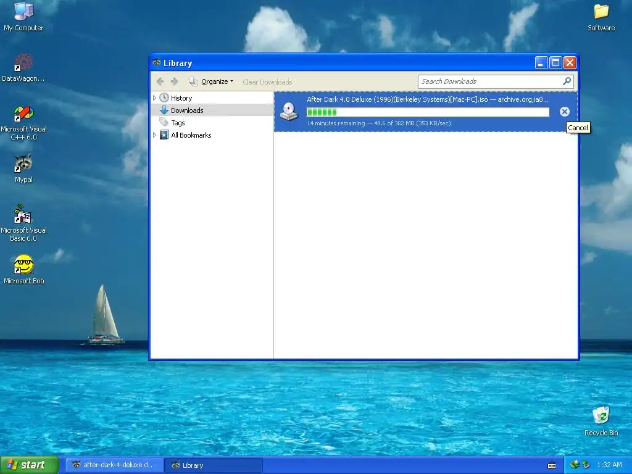632x474 pixels.
Task: Select the Microsoft Bob desktop icon
Action: click(23, 270)
